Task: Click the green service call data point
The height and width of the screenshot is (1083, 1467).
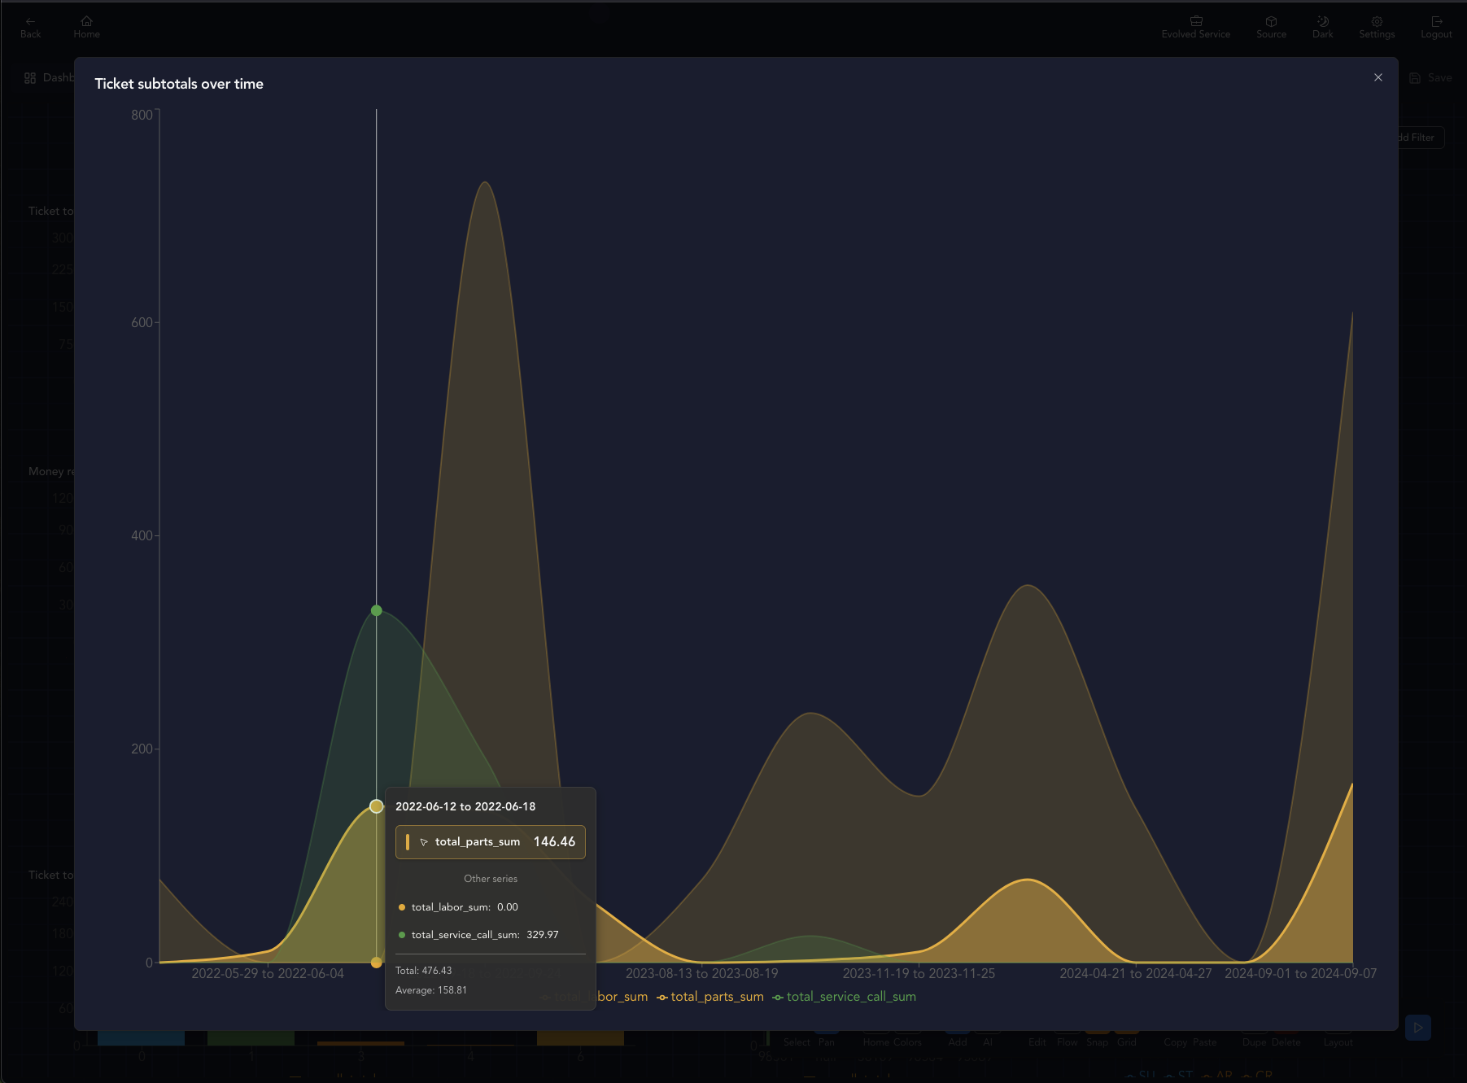Action: (376, 610)
